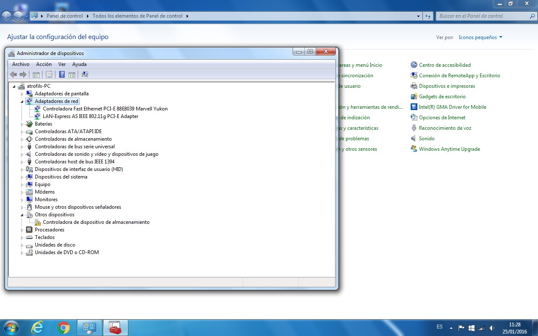
Task: Open Google Chrome from the taskbar
Action: 64,328
